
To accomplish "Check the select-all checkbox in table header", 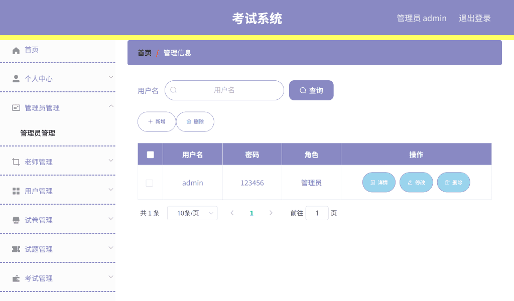I will (150, 154).
